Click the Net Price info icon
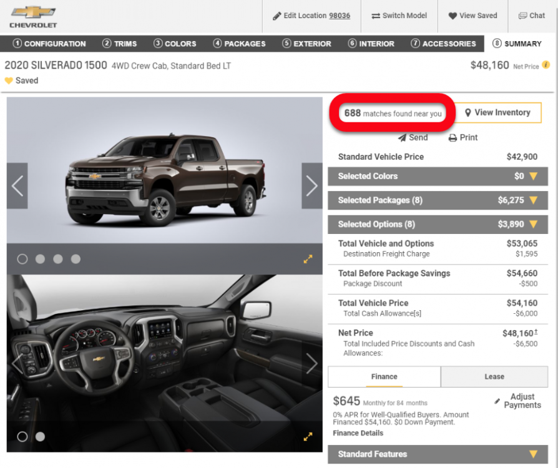 546,65
